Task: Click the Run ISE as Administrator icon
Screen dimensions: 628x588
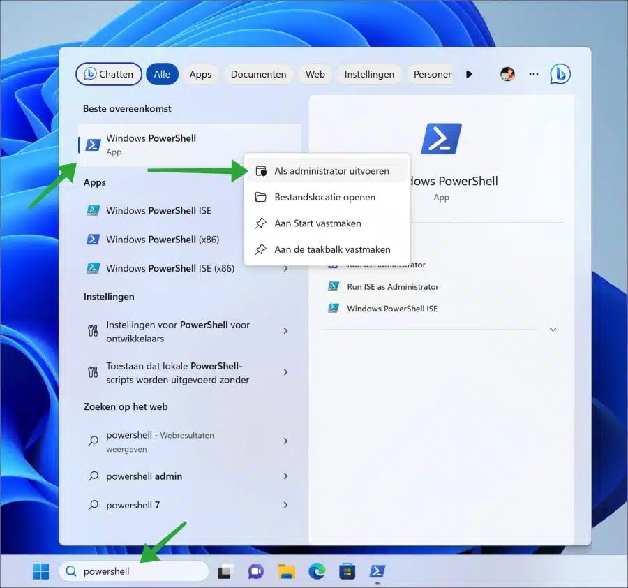Action: click(x=334, y=286)
